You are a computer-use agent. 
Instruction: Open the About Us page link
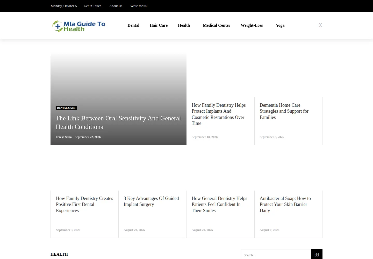[116, 6]
